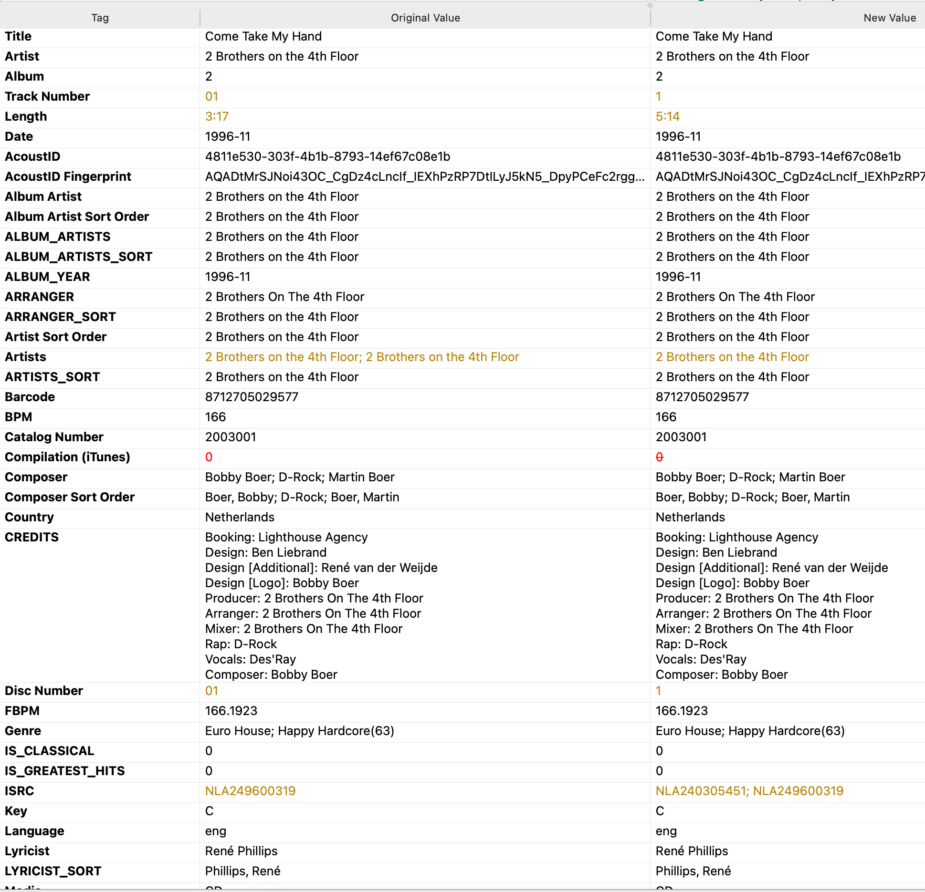Click the new Length value 5:14
Image resolution: width=925 pixels, height=892 pixels.
point(667,116)
